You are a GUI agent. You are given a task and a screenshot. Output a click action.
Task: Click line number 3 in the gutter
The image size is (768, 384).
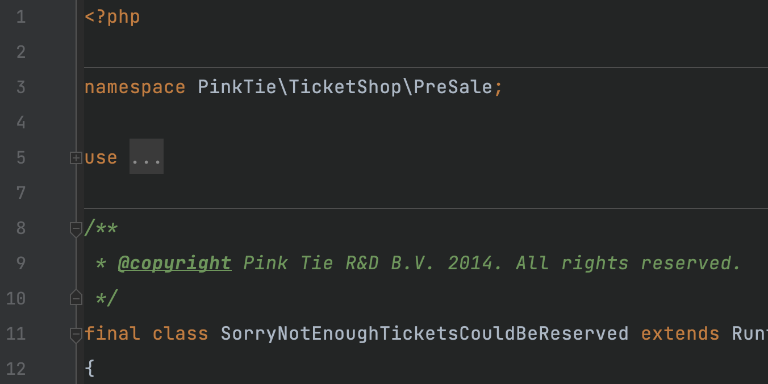point(20,87)
